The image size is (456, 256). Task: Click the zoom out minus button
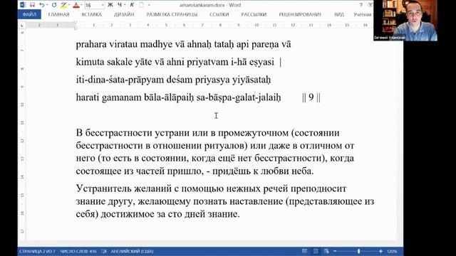[x=335, y=251]
